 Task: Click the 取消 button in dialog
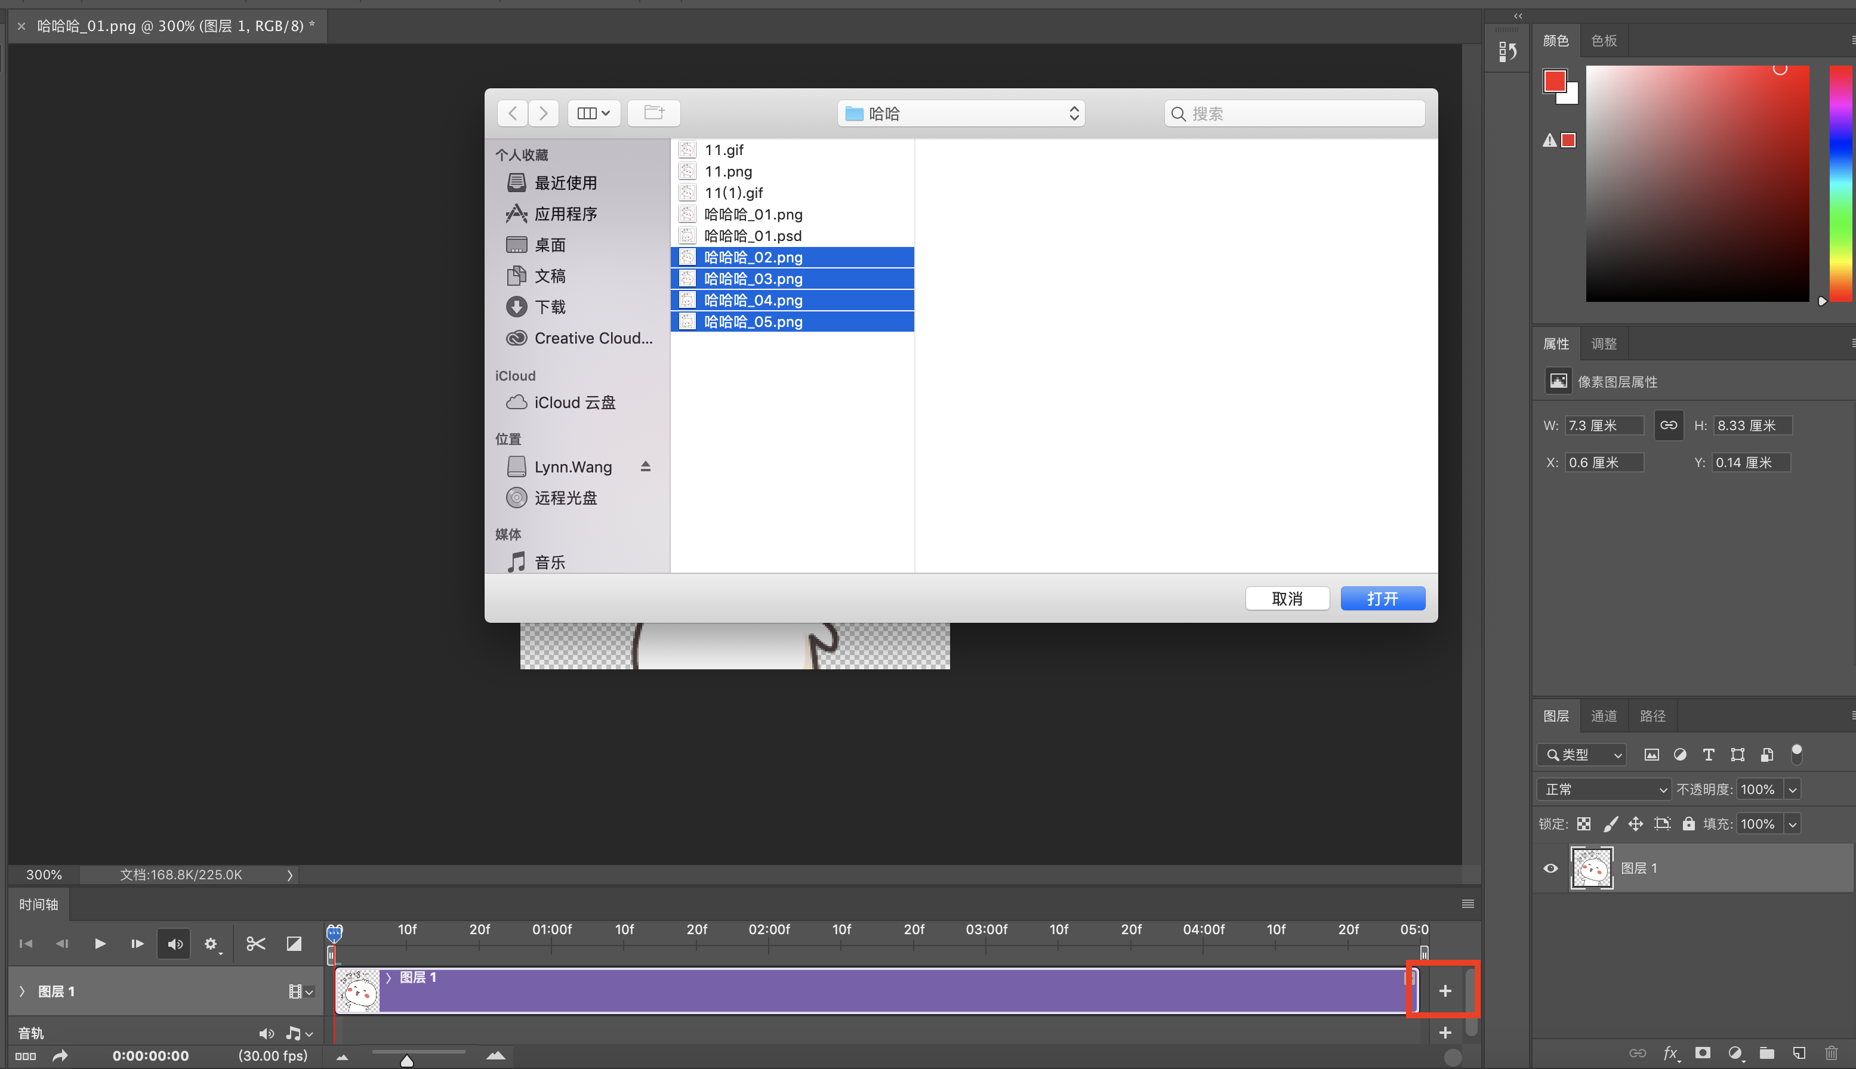point(1287,598)
